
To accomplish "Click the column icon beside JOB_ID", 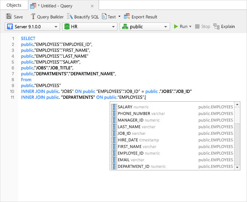I will click(114, 133).
